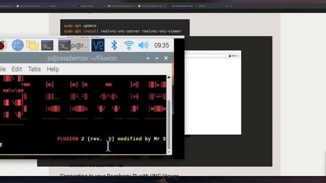Open the terminal Tabs menu
The height and width of the screenshot is (183, 326).
[34, 69]
